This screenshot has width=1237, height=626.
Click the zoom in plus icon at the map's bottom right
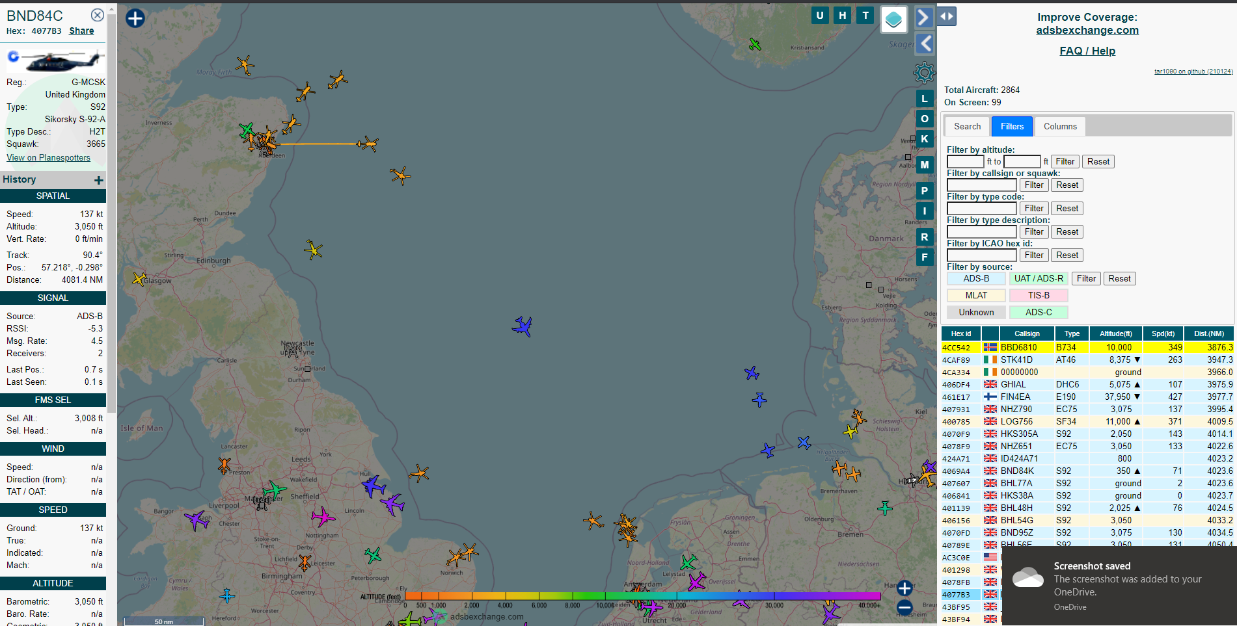coord(904,588)
